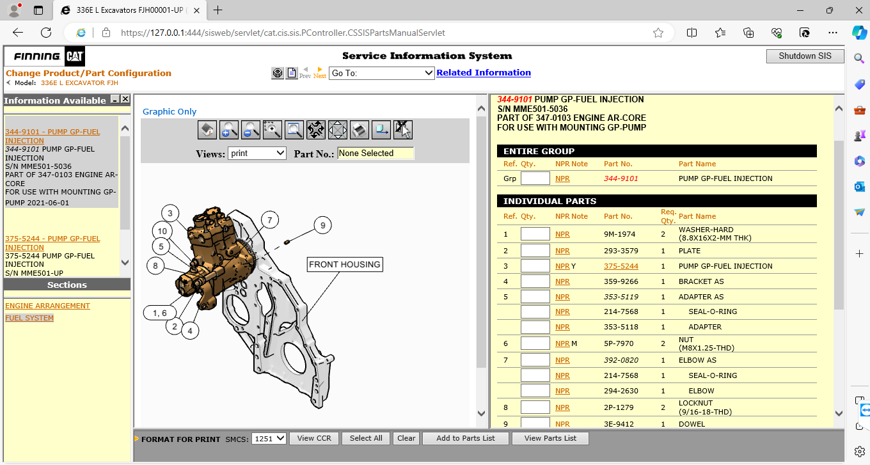Click the NPR link for 9M-1974 washer

click(562, 234)
